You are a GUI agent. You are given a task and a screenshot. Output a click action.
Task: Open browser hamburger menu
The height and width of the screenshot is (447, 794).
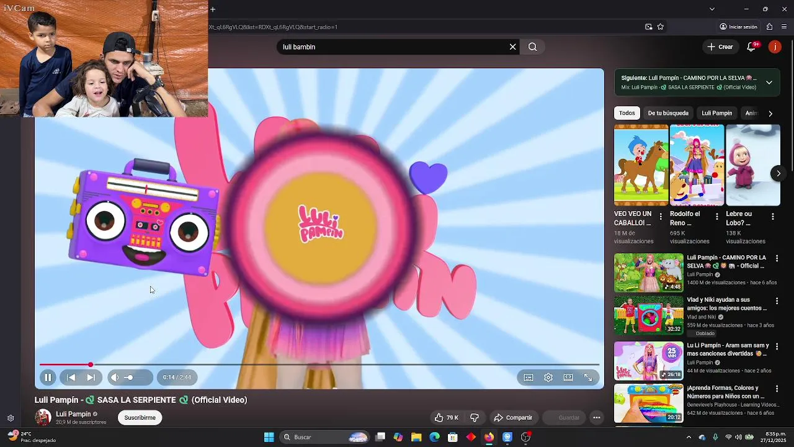click(x=784, y=27)
